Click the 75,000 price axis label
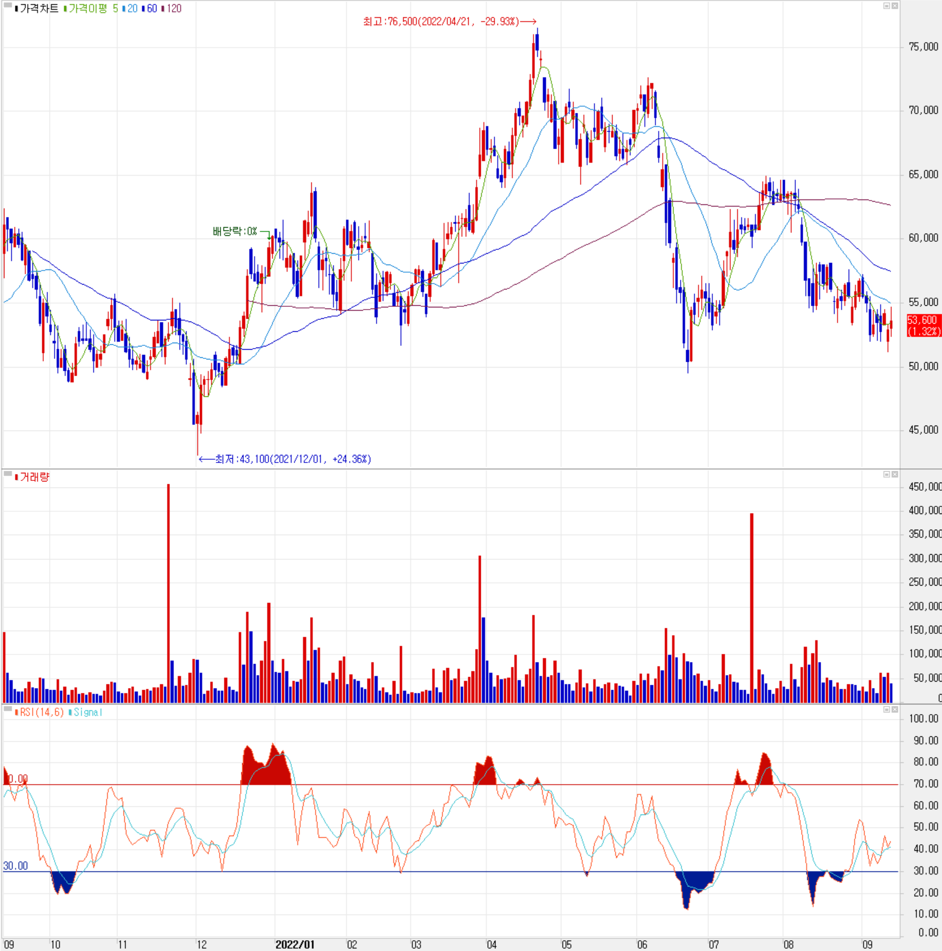Image resolution: width=942 pixels, height=951 pixels. point(923,47)
